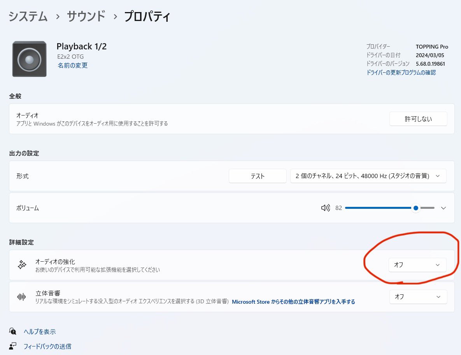Click the プロパティ breadcrumb title

point(147,16)
